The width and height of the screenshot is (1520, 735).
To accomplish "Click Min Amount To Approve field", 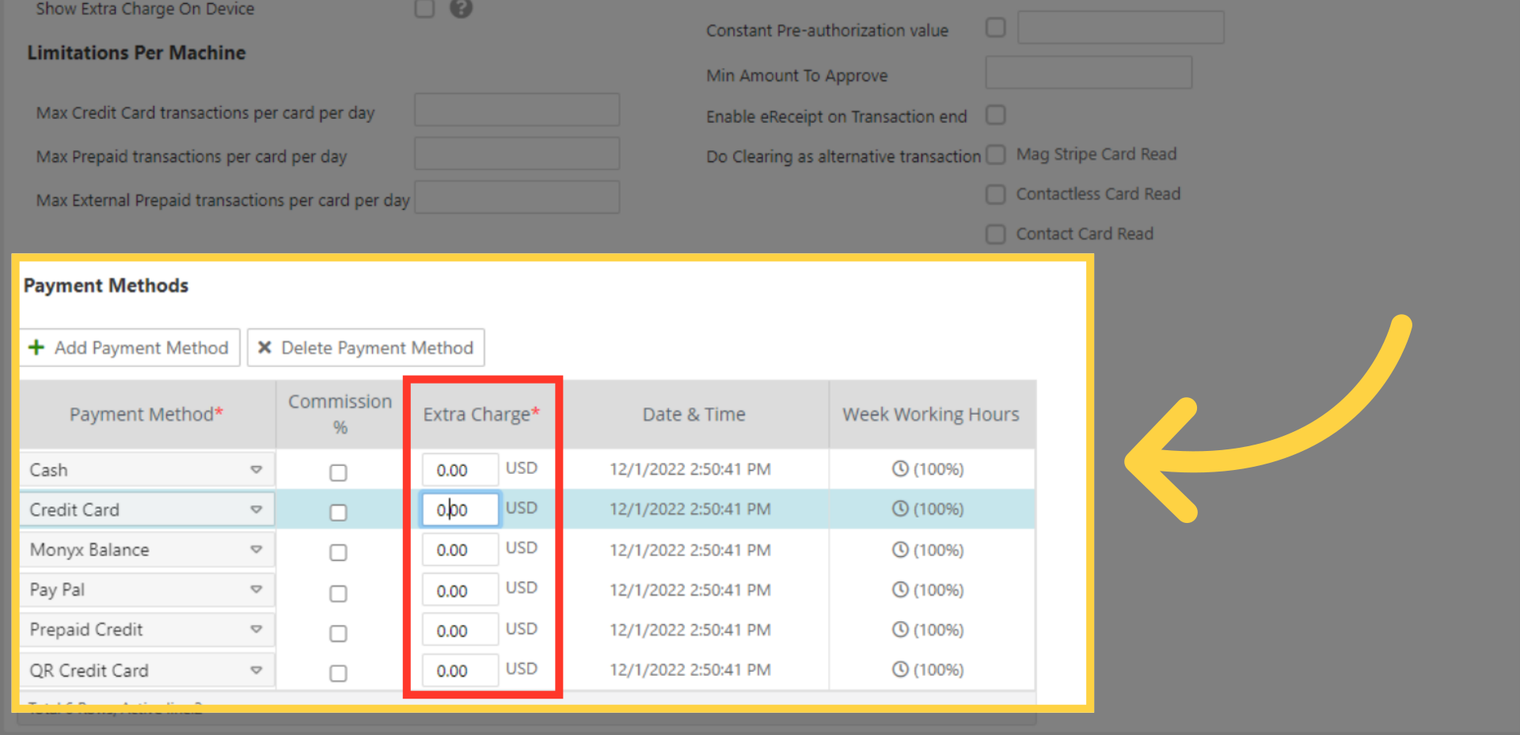I will [x=1089, y=72].
